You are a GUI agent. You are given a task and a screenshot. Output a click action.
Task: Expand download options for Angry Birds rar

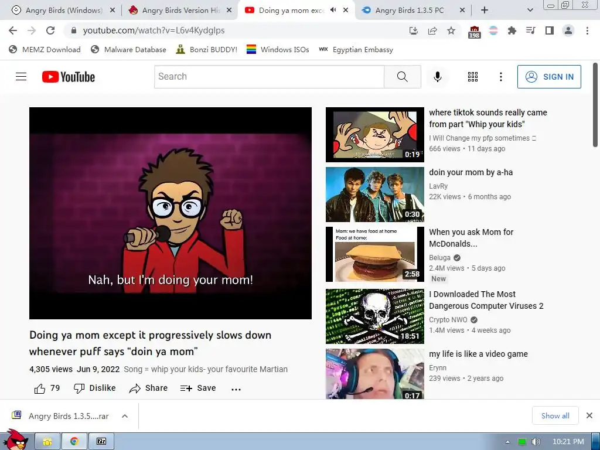click(x=125, y=416)
